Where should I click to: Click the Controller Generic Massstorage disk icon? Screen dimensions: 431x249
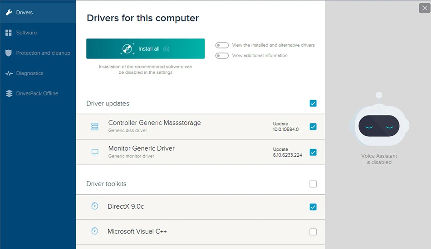[95, 126]
